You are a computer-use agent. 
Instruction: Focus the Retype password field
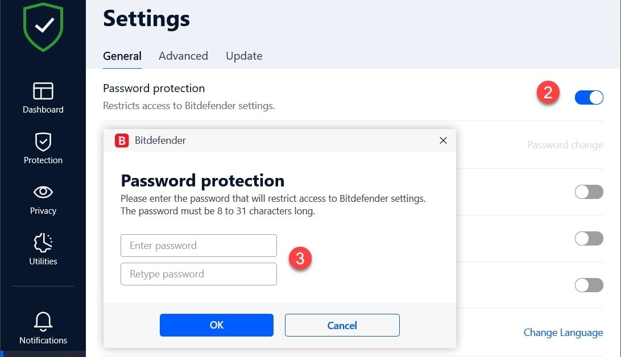coord(198,274)
